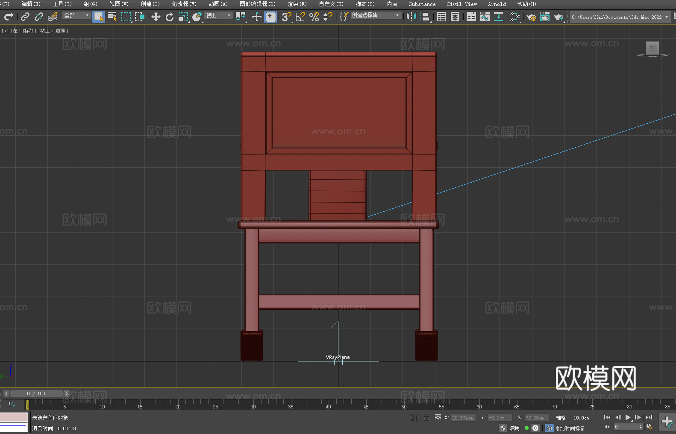Toggle Window/Crossing selection mode
This screenshot has width=676, height=434.
[140, 17]
